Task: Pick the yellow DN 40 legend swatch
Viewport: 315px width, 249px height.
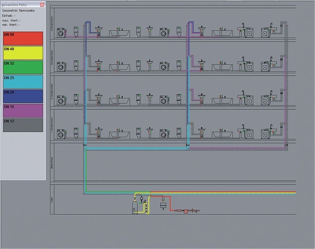Action: tap(23, 53)
